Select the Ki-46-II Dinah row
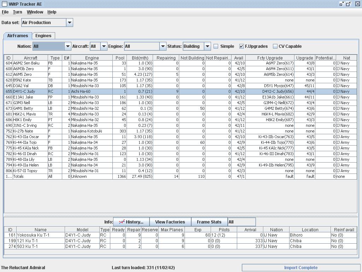362x272 pixels. pos(181,154)
